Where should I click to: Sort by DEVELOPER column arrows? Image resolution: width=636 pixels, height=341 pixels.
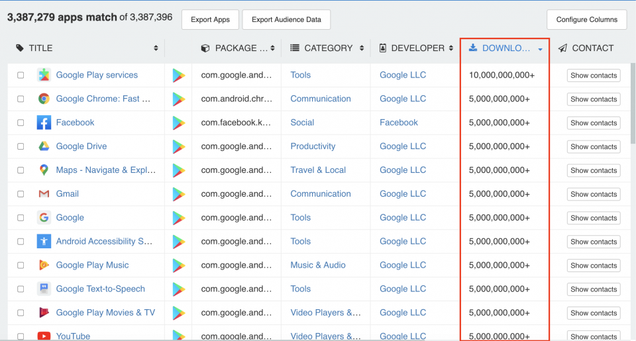point(450,48)
